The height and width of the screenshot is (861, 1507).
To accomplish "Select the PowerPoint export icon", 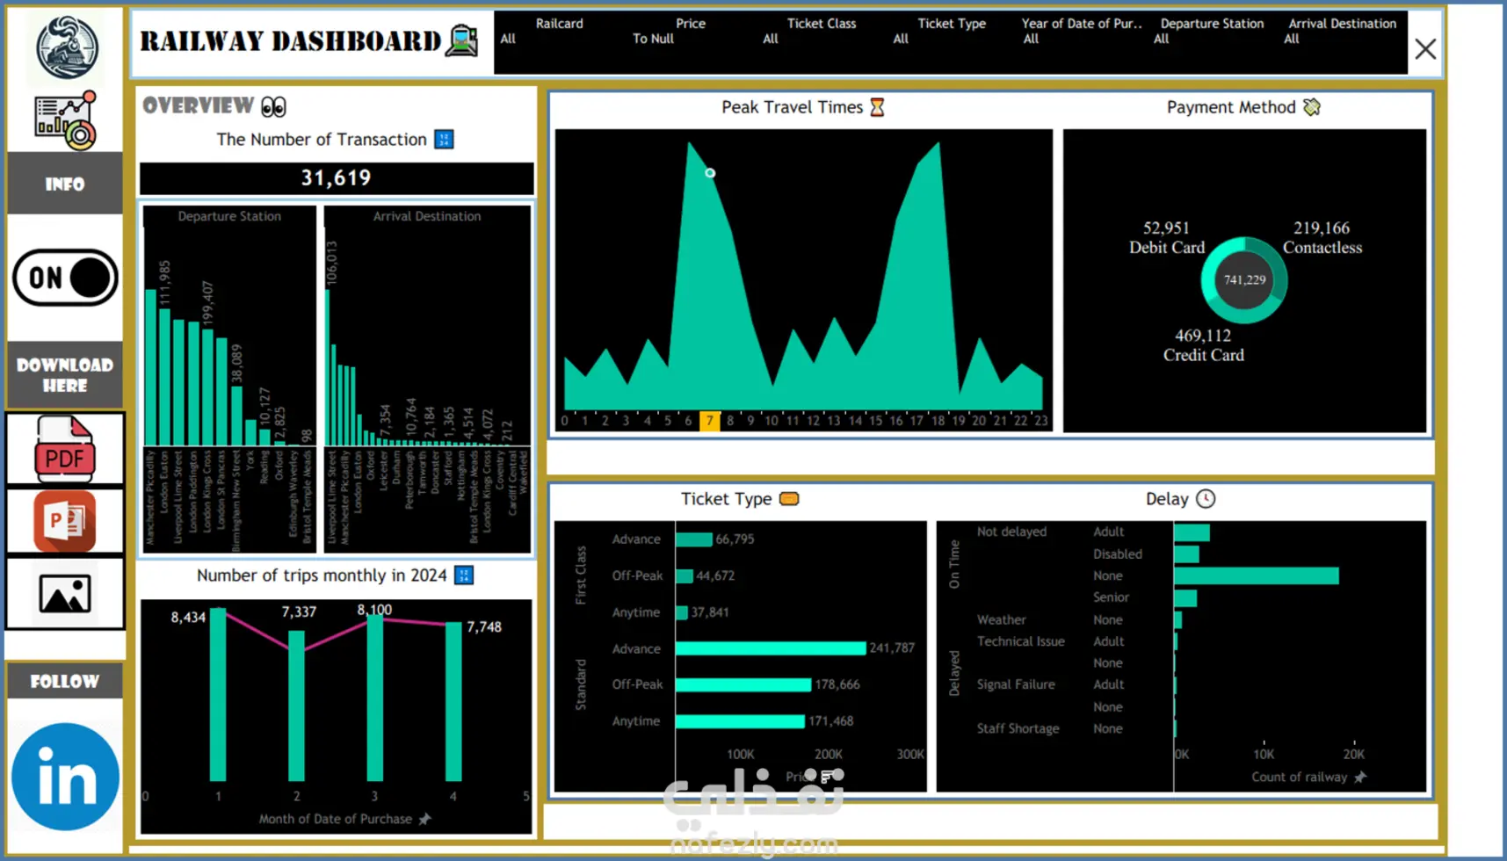I will pyautogui.click(x=65, y=522).
